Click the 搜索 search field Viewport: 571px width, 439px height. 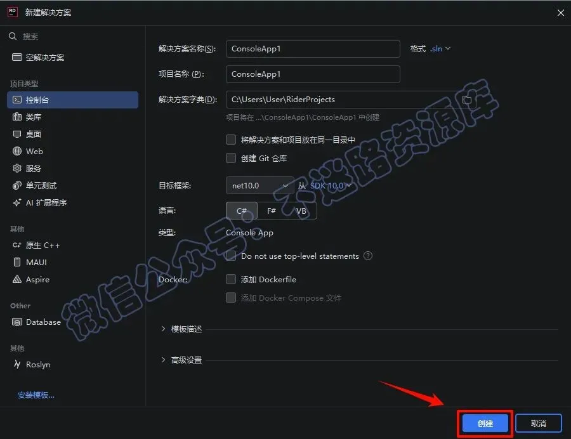click(72, 36)
